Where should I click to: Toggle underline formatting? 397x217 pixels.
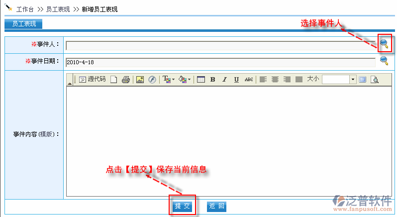(x=236, y=80)
